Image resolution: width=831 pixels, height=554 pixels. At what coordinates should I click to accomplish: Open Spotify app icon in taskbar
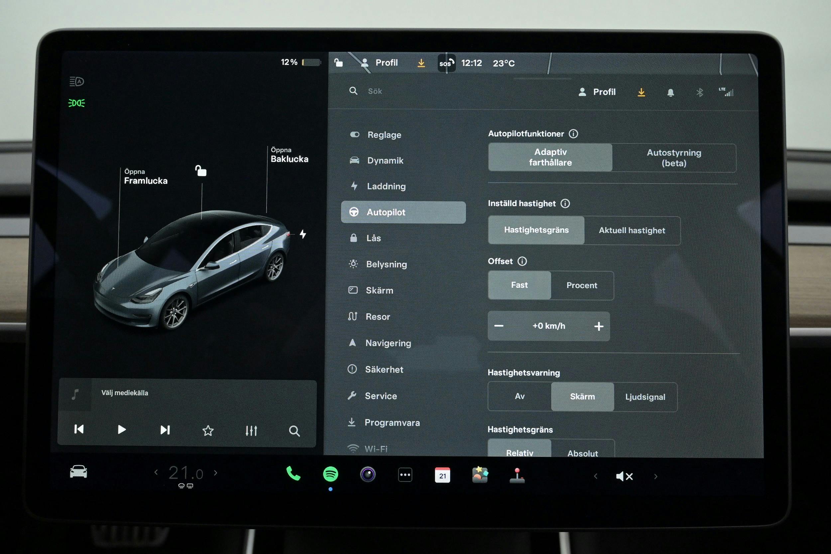[331, 476]
